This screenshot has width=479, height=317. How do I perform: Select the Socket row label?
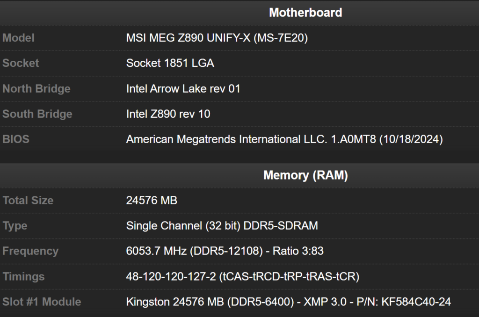point(21,63)
